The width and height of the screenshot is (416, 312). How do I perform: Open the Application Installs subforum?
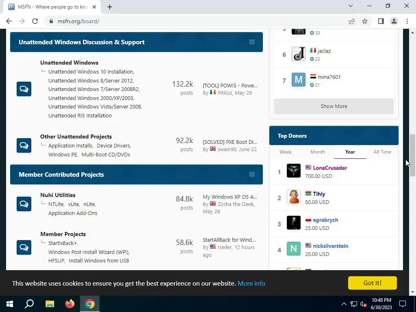[x=70, y=146]
